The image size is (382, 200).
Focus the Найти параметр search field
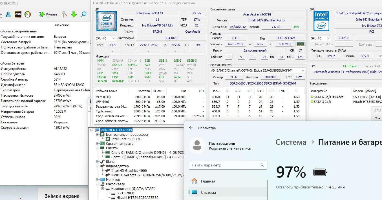[228, 165]
